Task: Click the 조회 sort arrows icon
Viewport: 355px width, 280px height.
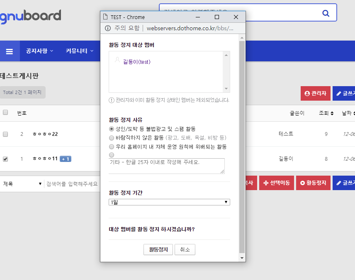Action: (x=332, y=113)
